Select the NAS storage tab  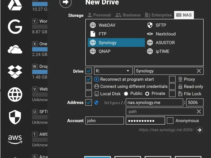coord(184,15)
